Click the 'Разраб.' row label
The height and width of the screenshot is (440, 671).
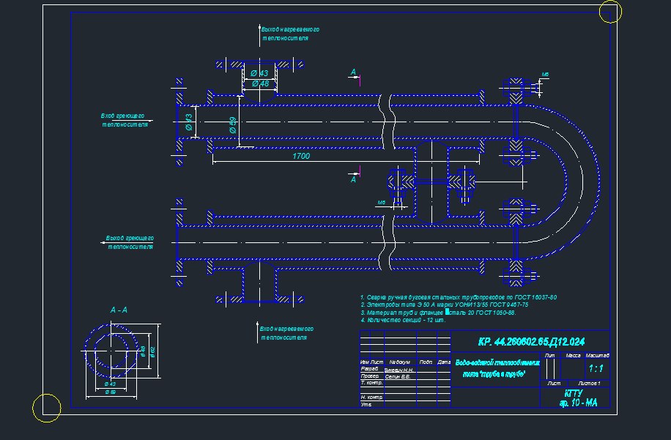369,368
